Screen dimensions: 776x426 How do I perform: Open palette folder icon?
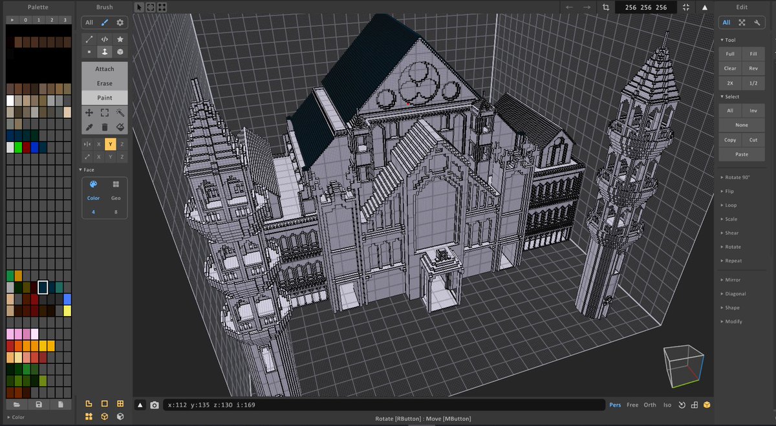point(17,405)
